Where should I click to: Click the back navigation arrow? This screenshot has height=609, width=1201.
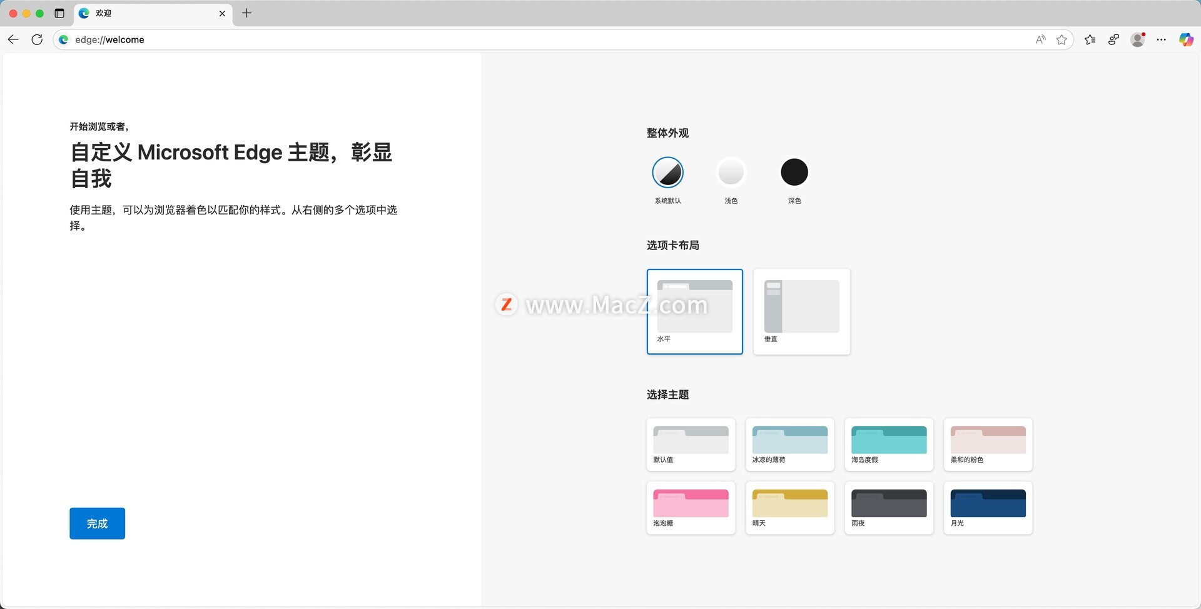pyautogui.click(x=13, y=39)
